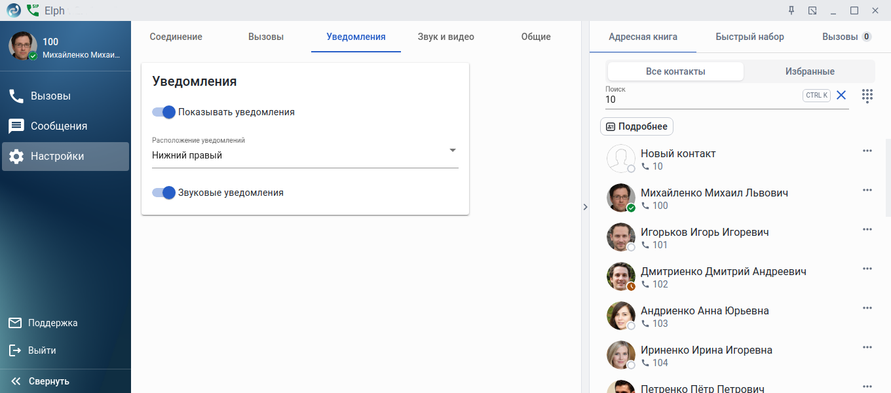Screen dimensions: 891x393
Task: Open Расположение уведомлений dropdown
Action: [x=305, y=155]
